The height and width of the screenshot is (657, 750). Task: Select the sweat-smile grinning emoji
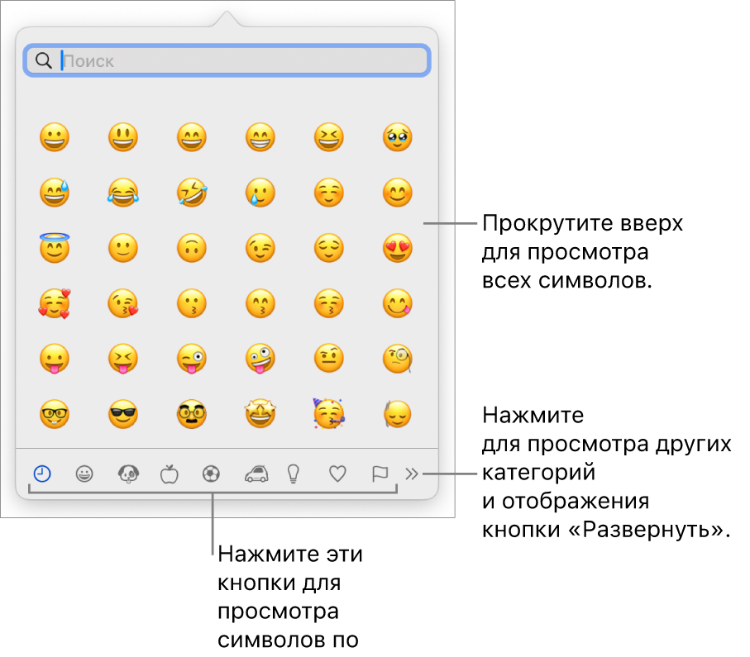tap(55, 193)
